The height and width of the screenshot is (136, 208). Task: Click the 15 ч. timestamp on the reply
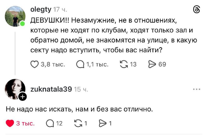[x=81, y=89]
